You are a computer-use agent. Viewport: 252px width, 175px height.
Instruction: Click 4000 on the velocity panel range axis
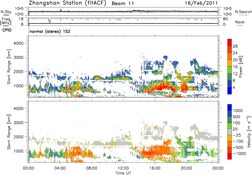click(19, 108)
